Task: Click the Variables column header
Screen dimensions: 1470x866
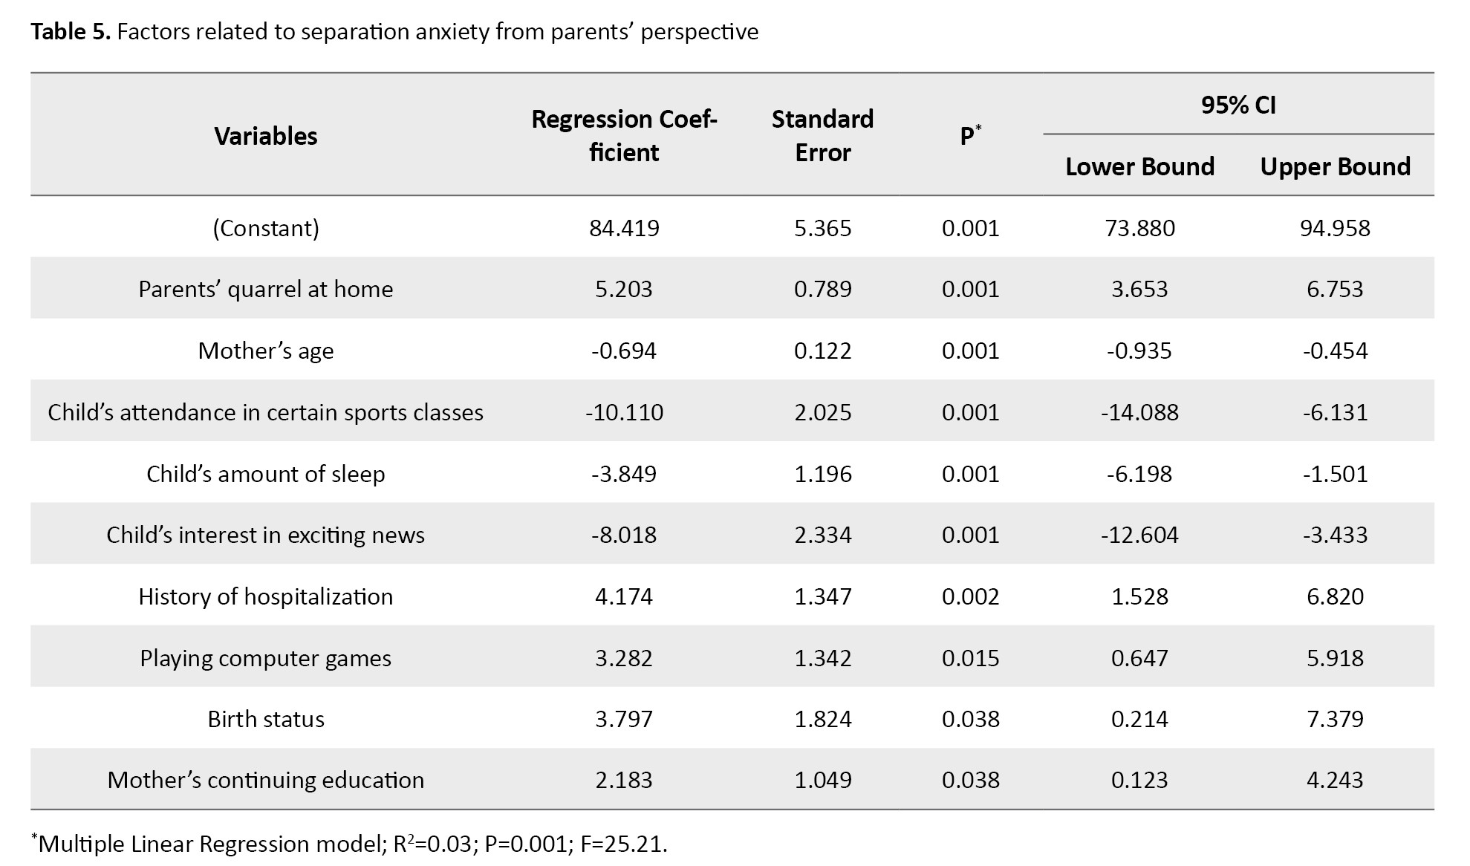Action: 265,136
